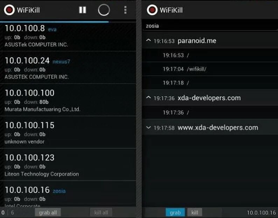Click the kill all button
The image size is (278, 218).
(101, 212)
